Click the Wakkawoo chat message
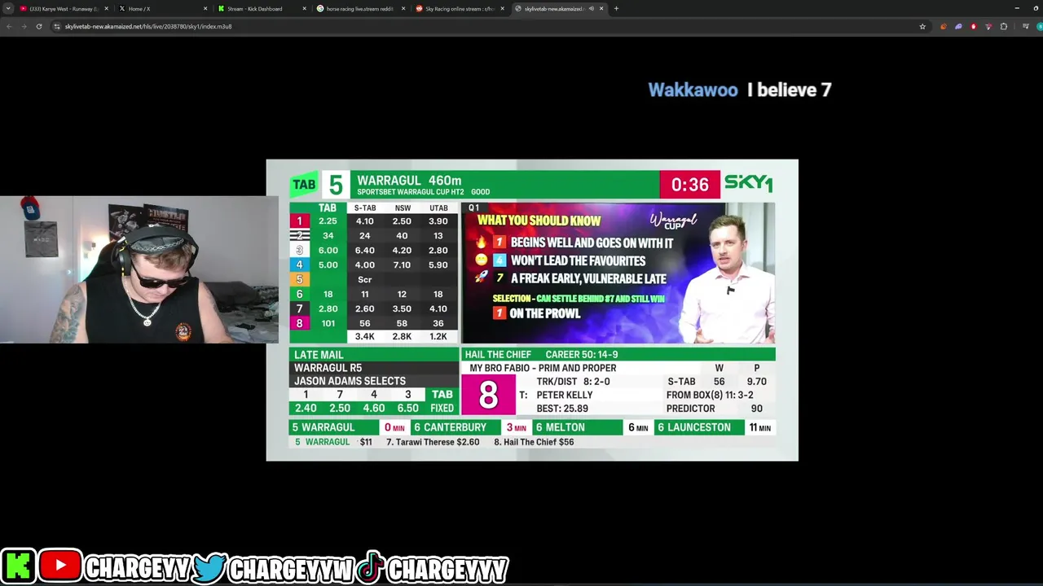The image size is (1043, 586). coord(739,90)
